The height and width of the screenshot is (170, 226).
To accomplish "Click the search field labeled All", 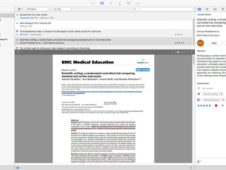I will (x=163, y=9).
